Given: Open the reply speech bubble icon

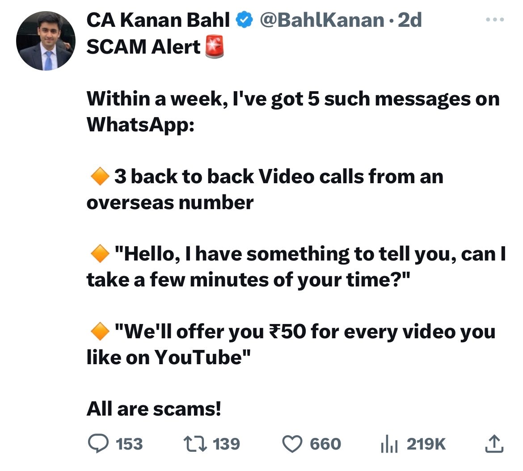Looking at the screenshot, I should click(97, 444).
